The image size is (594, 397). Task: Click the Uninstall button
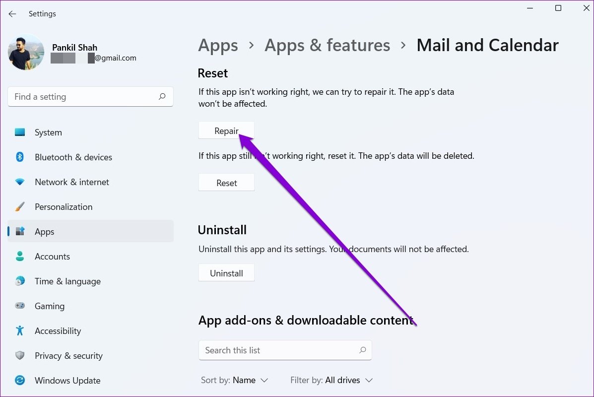click(x=226, y=273)
